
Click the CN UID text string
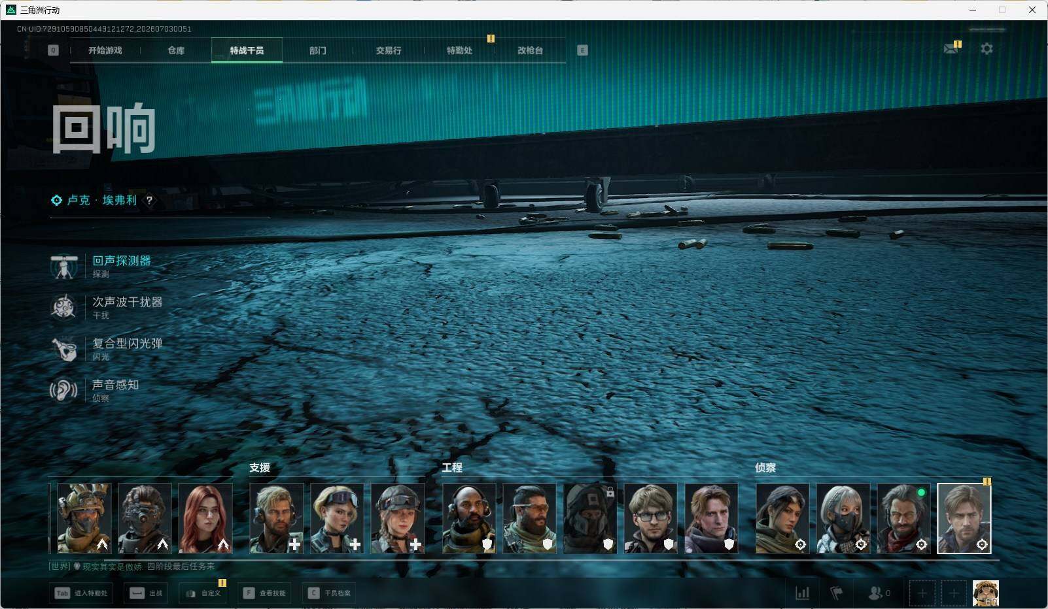pos(104,29)
